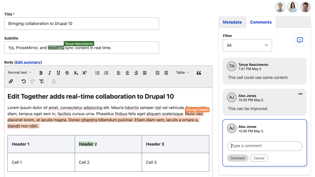Open the Edit summary link

[28, 62]
